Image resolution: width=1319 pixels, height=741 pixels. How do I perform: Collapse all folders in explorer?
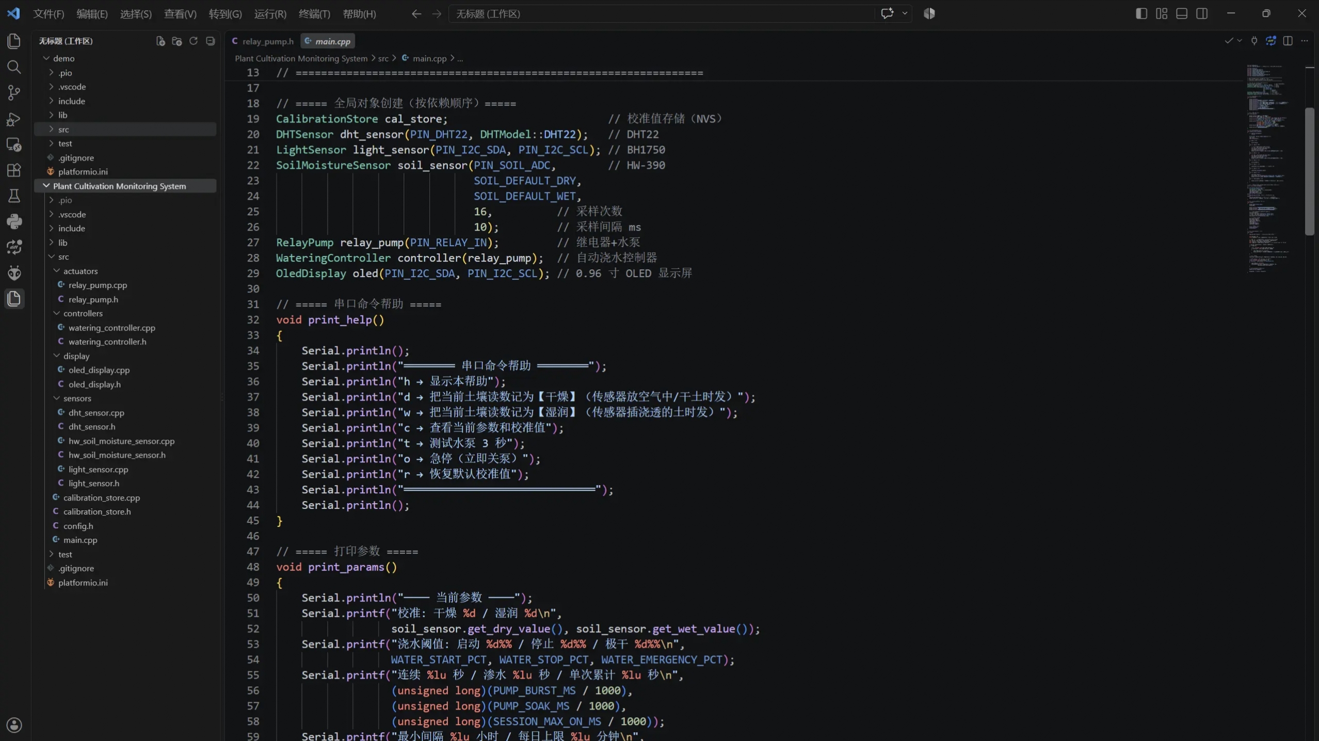(210, 41)
